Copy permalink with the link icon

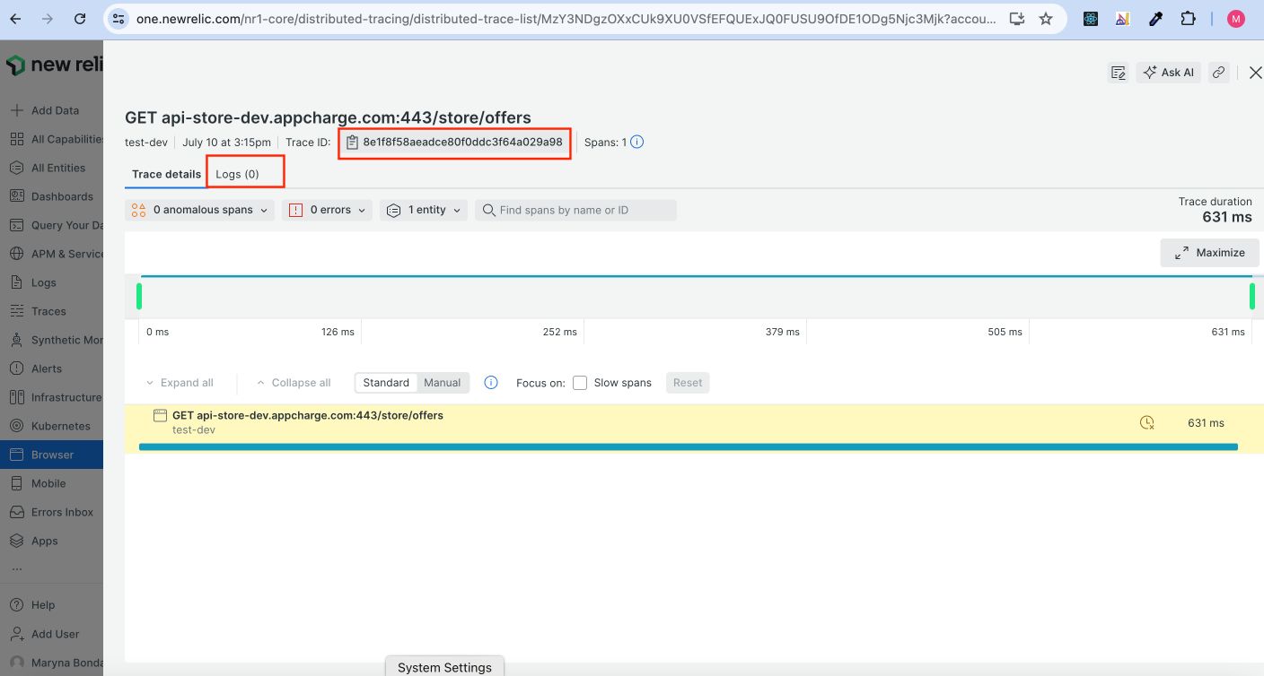[1218, 73]
